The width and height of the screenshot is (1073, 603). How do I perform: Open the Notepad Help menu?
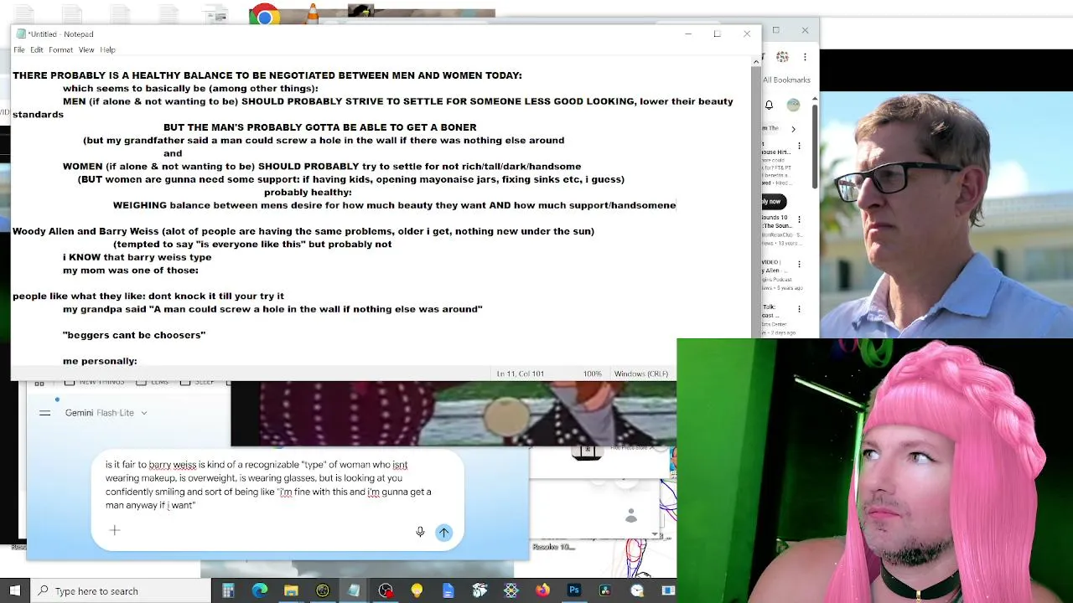[x=108, y=50]
